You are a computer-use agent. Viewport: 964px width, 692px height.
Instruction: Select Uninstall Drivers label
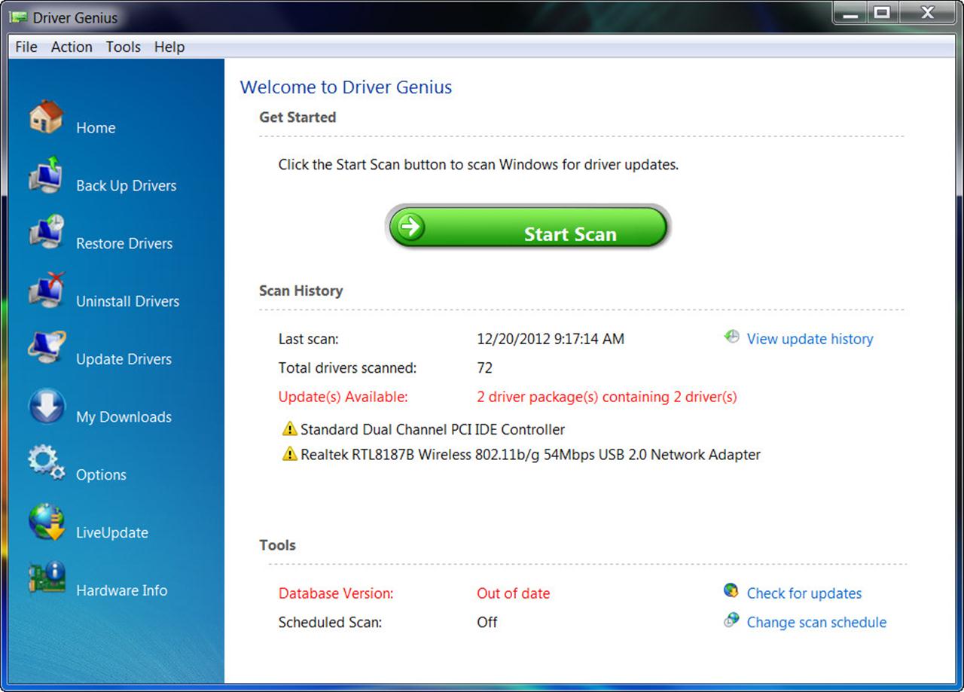pos(127,301)
